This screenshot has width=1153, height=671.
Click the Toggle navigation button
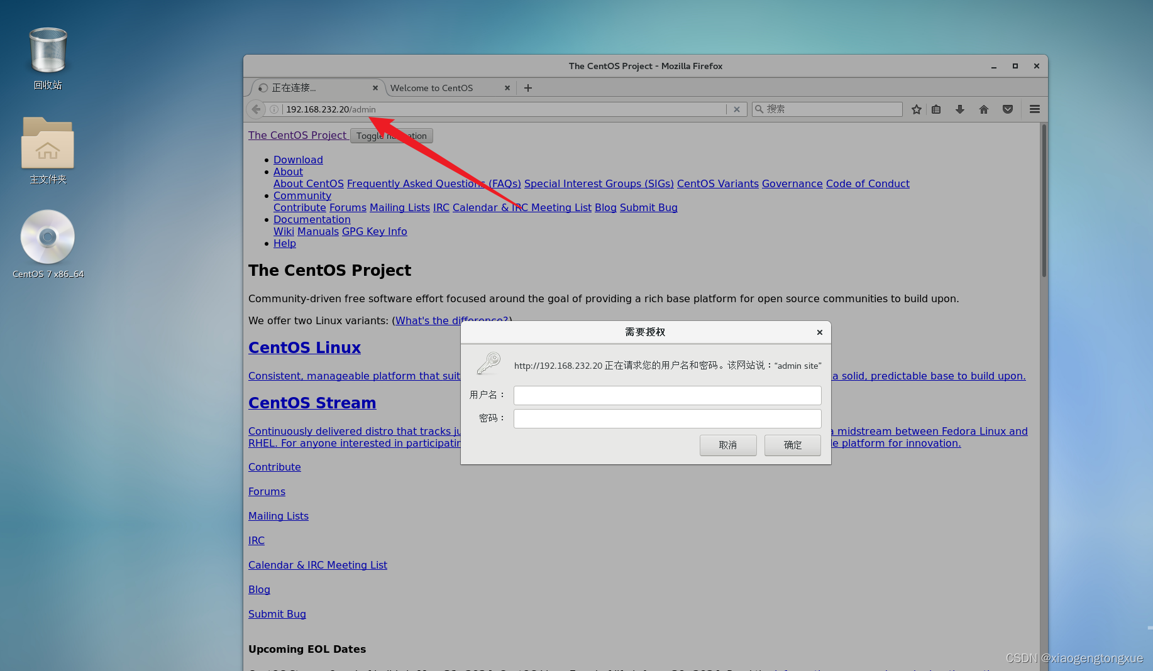(391, 136)
